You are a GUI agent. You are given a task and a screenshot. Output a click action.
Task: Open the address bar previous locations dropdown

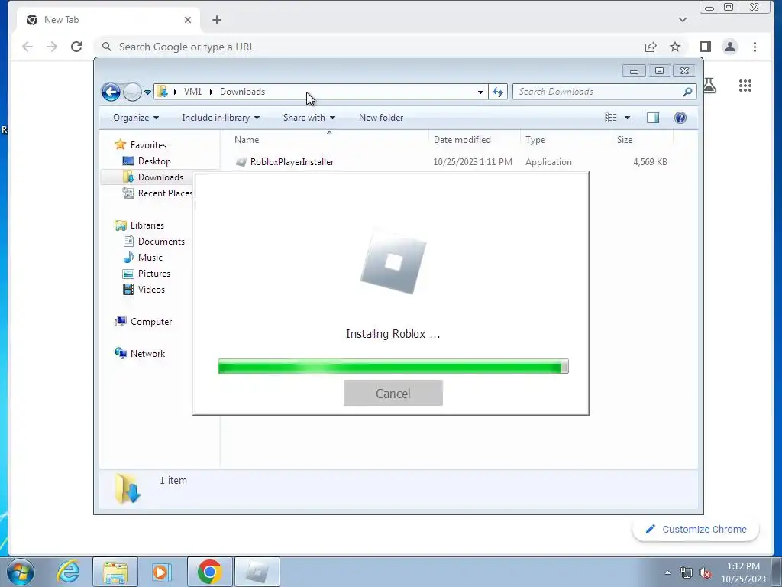[x=480, y=92]
